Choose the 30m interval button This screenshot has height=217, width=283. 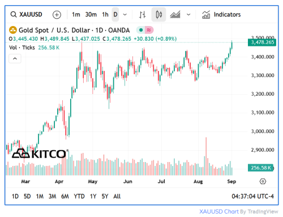point(91,15)
